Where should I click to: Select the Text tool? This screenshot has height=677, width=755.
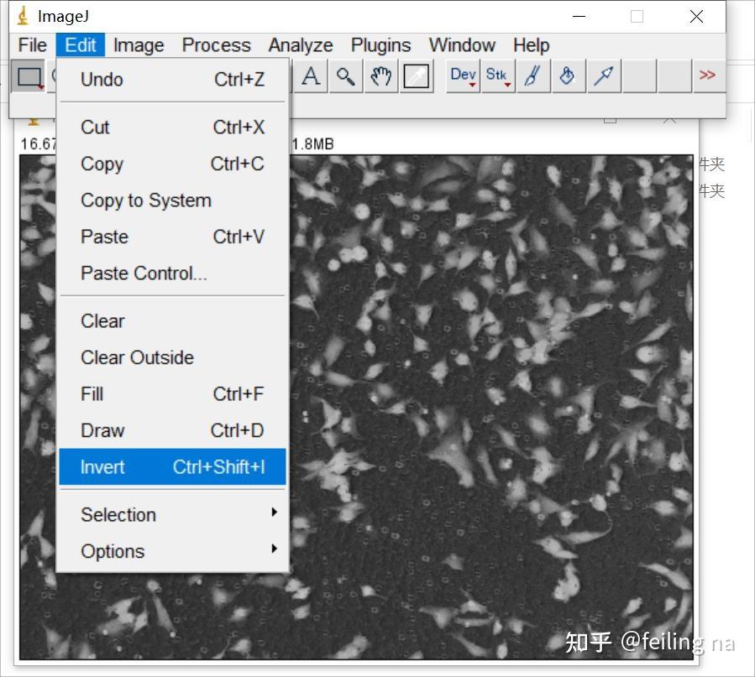311,76
